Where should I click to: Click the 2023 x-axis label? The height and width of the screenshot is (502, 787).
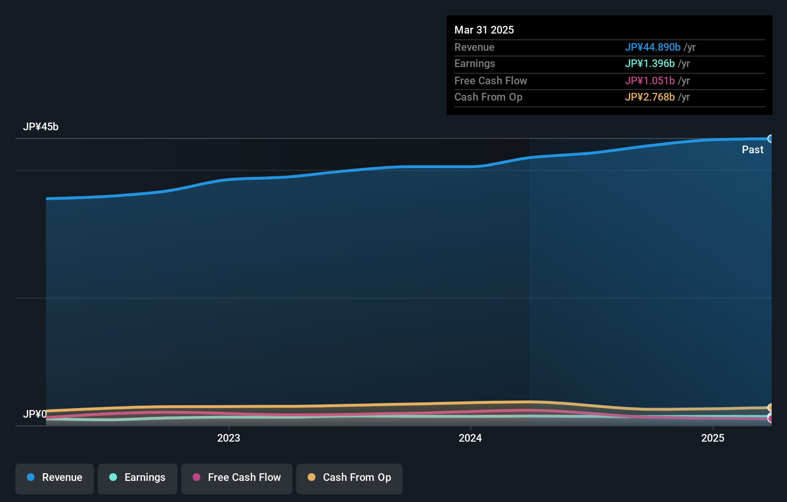pyautogui.click(x=229, y=438)
